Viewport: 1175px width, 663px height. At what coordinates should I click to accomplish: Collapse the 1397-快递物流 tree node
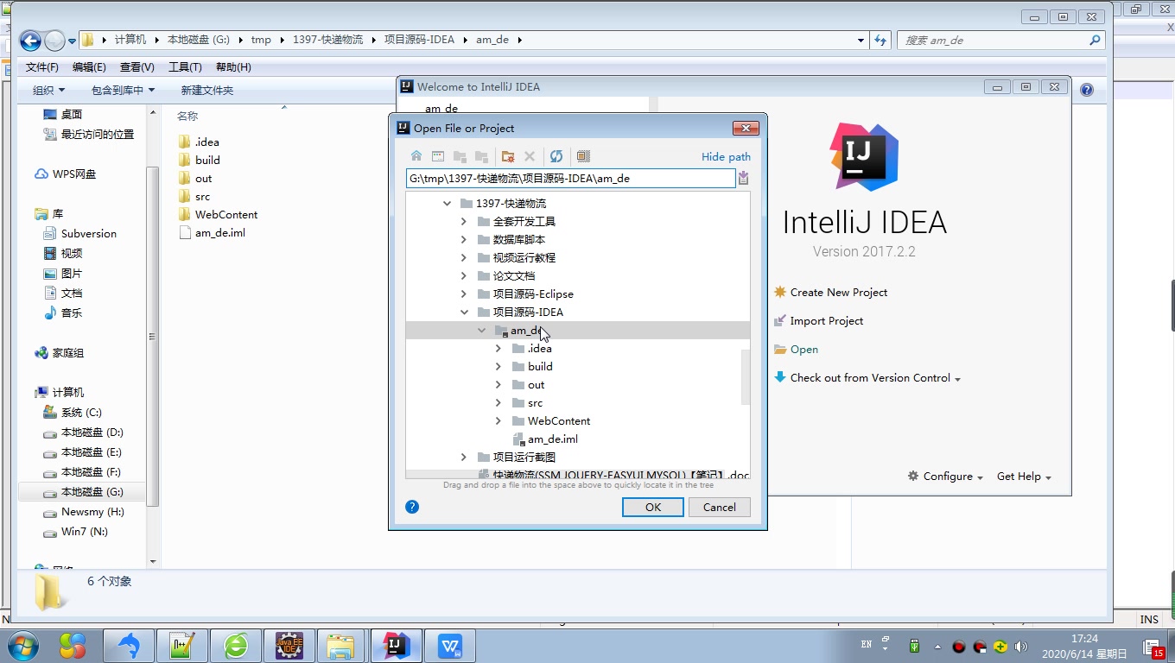point(447,204)
